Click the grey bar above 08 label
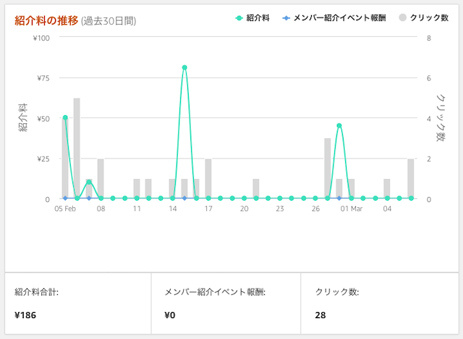This screenshot has height=339, width=463. pyautogui.click(x=101, y=178)
